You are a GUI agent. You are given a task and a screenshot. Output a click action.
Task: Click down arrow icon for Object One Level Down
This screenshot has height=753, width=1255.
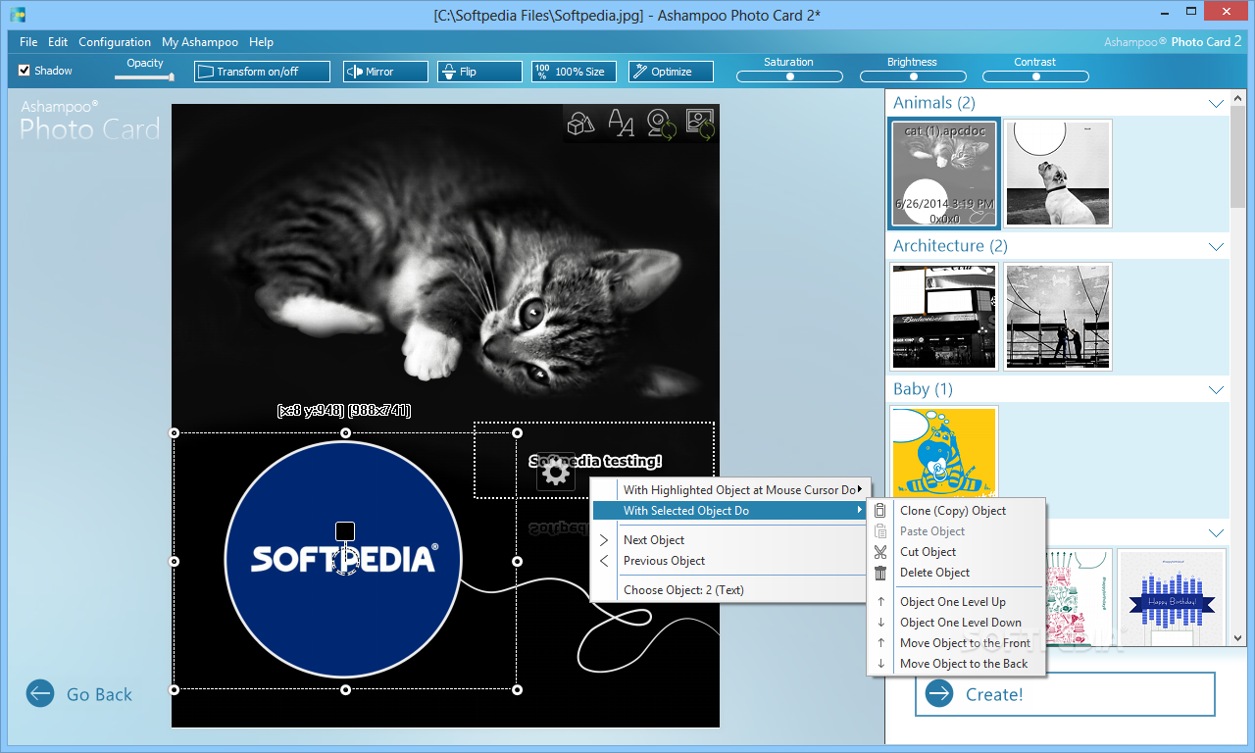880,623
